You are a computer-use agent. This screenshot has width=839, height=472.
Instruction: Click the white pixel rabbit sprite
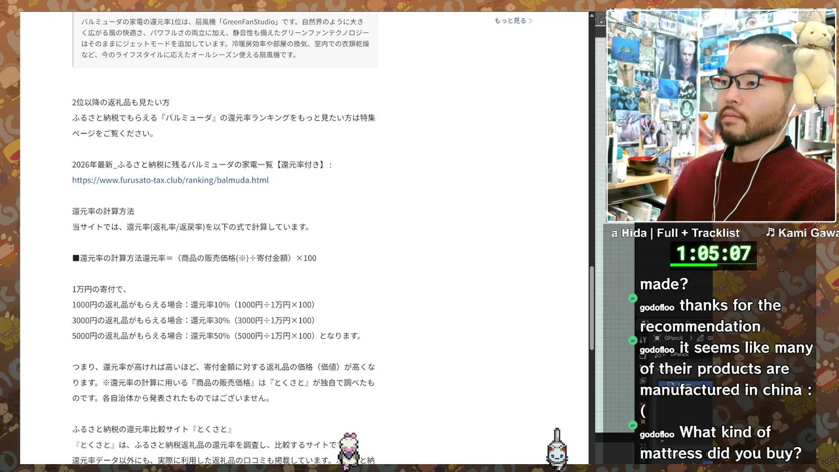pos(557,450)
